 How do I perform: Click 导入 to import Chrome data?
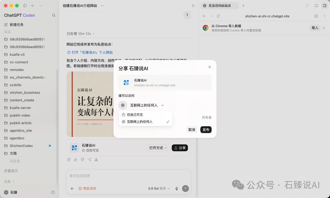coord(315,28)
